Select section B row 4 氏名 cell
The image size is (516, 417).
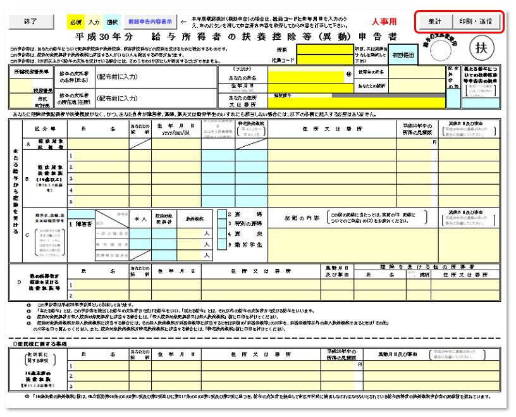pos(102,190)
